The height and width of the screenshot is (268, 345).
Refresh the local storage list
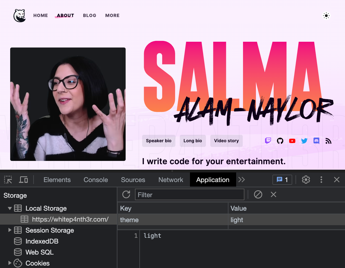[x=126, y=194]
